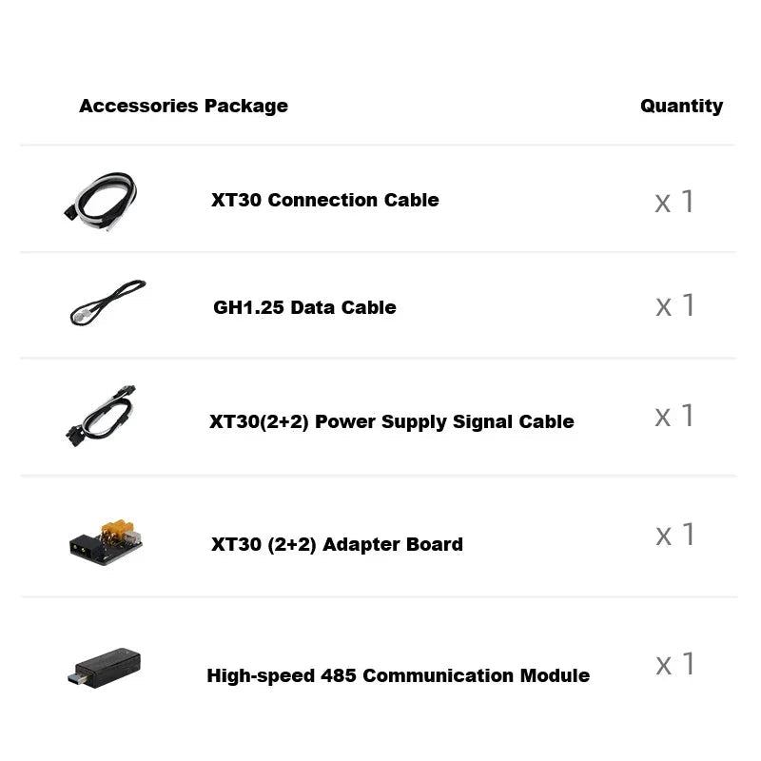Viewport: 761px width, 761px height.
Task: Click quantity x 1 for Adapter Board
Action: coord(674,535)
